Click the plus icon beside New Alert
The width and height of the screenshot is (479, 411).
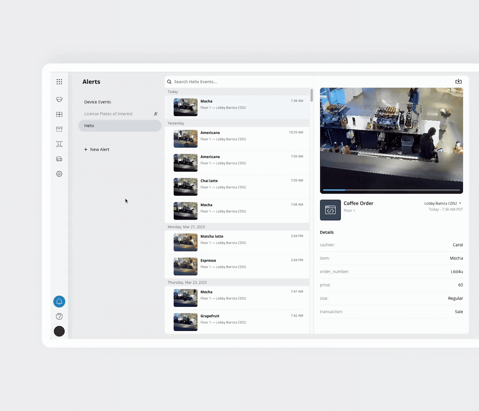click(x=86, y=149)
